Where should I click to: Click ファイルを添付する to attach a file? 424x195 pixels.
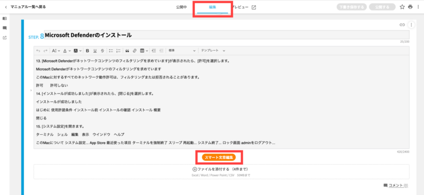tap(220, 169)
